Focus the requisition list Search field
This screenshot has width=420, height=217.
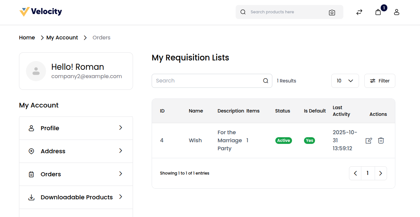pos(207,81)
